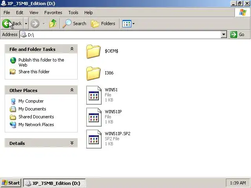
Task: Click the title bar drive icon
Action: (x=4, y=4)
